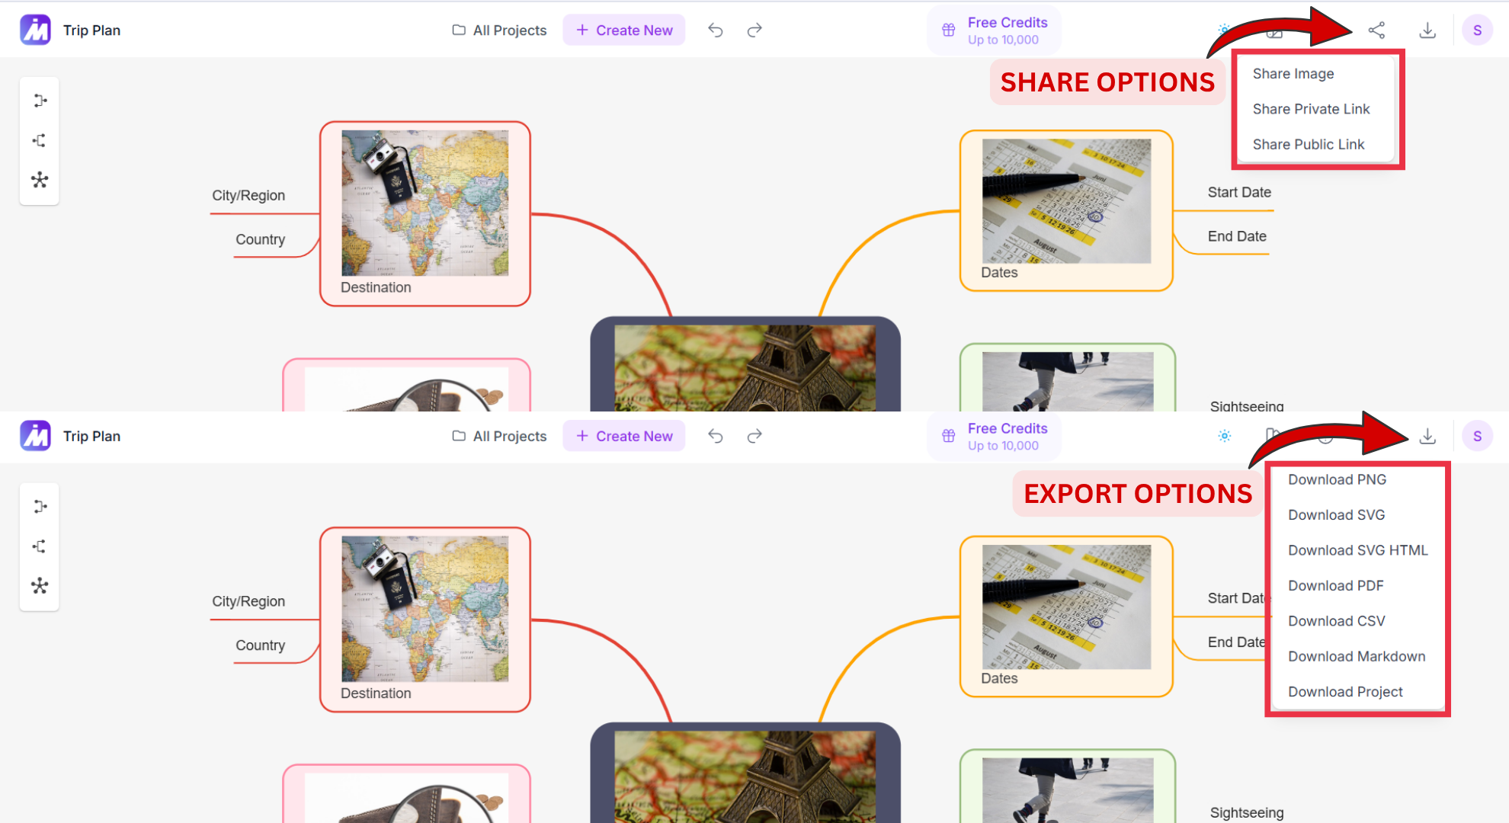Viewport: 1509px width, 823px height.
Task: Select Download PNG option
Action: coord(1337,479)
